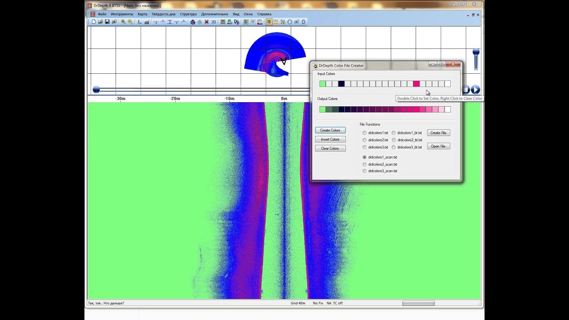Click the pink Input Colors swatch
The image size is (569, 320).
tap(416, 84)
